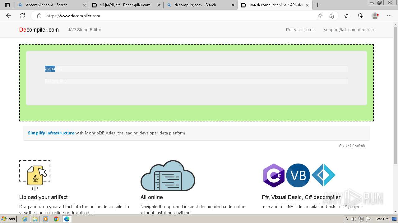Click 'All online' heading
This screenshot has height=223, width=398.
(152, 197)
